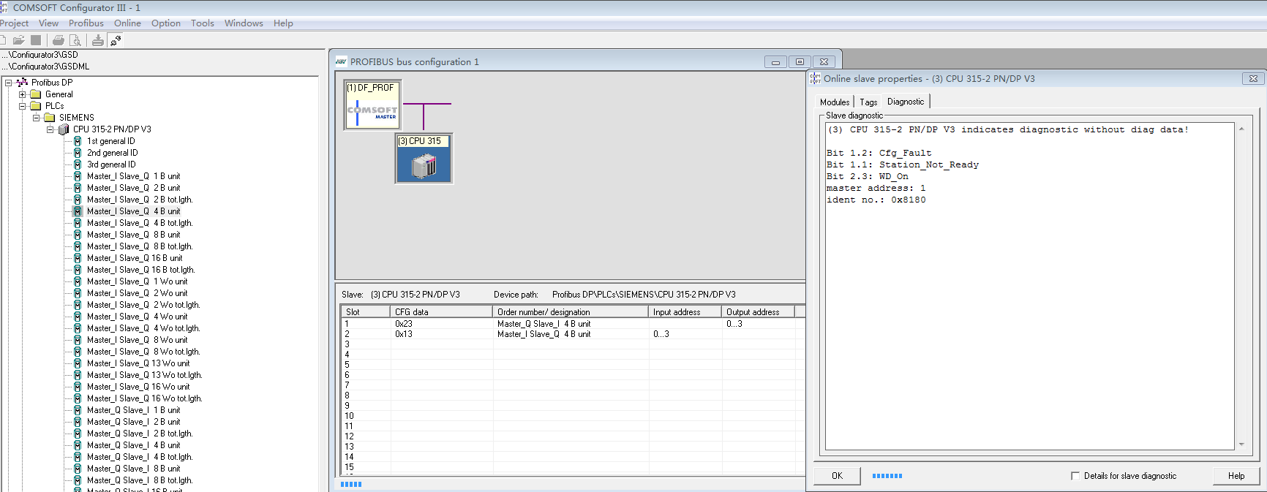Screen dimensions: 1267x492
Task: Click the Save toolbar icon
Action: (36, 40)
